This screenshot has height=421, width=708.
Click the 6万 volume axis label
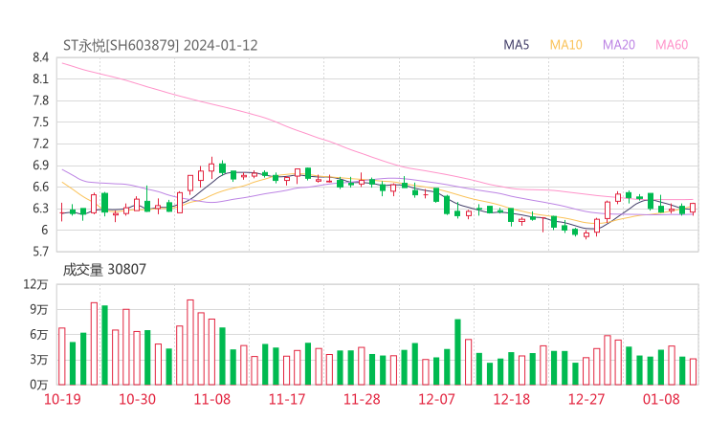click(39, 335)
